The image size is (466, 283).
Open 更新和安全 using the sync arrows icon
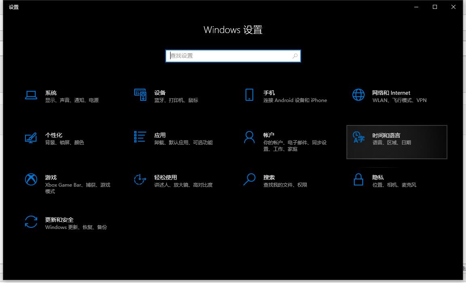(31, 222)
